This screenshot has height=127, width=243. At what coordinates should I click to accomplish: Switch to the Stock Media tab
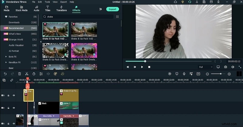[21, 9]
